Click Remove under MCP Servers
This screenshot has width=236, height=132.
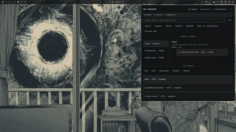[186, 71]
